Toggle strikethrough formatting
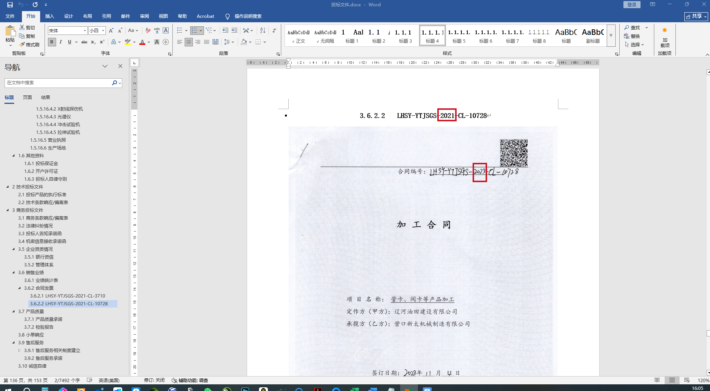710x391 pixels. click(x=84, y=42)
